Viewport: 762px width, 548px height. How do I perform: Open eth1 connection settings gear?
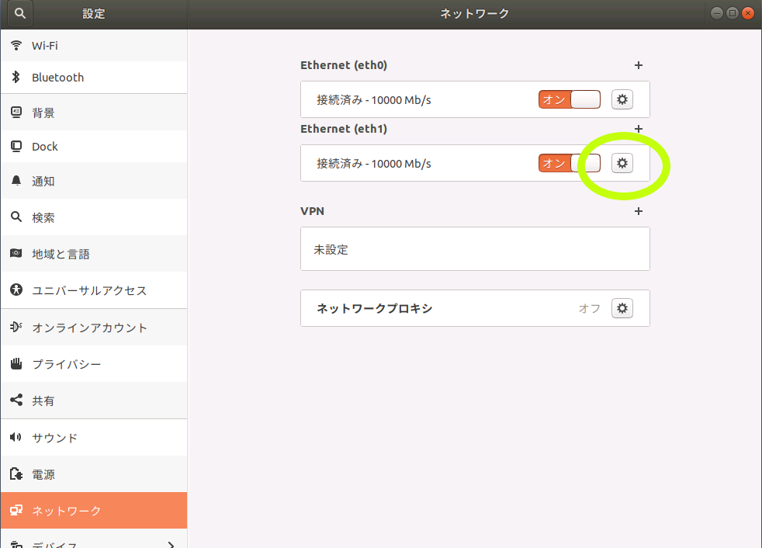(622, 163)
